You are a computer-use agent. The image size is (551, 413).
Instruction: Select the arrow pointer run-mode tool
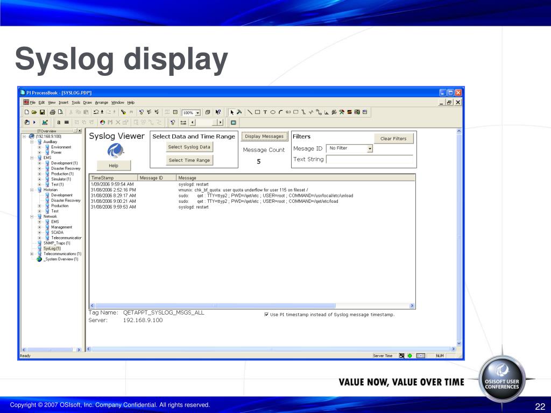[232, 112]
